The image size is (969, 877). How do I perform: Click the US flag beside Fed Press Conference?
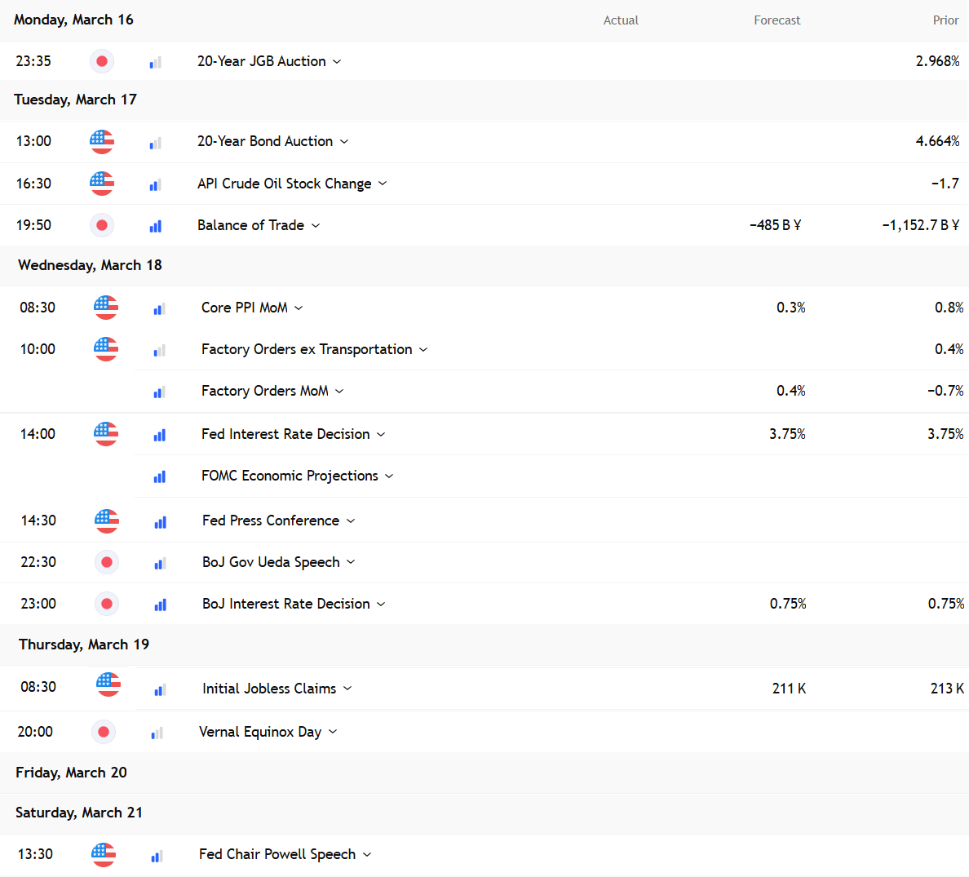click(x=107, y=520)
